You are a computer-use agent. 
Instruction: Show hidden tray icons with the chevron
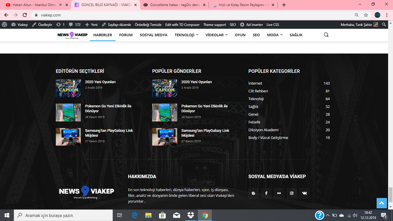[x=327, y=215]
